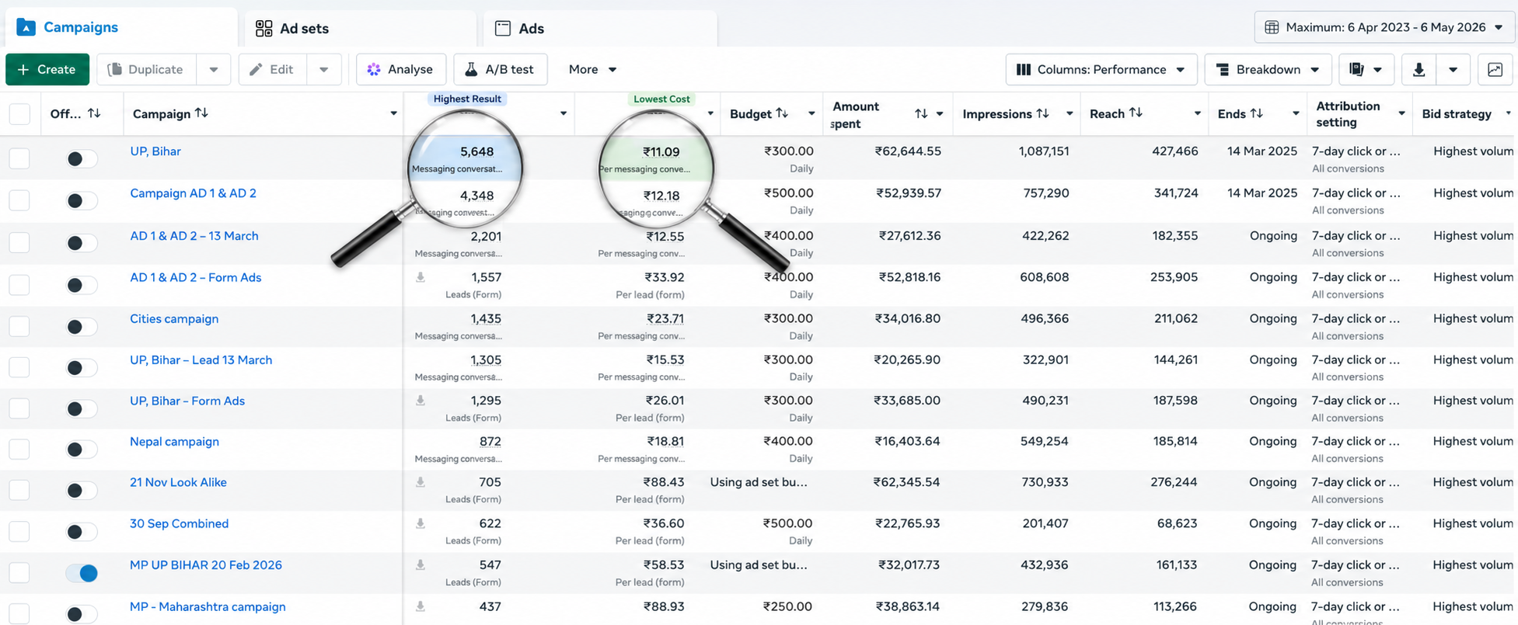Image resolution: width=1518 pixels, height=625 pixels.
Task: Open the UP, Bihar – Form Ads campaign
Action: click(x=187, y=401)
